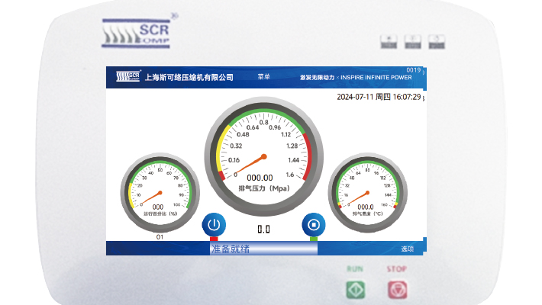This screenshot has height=305, width=542.
Task: Click the 0019 number in the header
Action: coord(414,70)
